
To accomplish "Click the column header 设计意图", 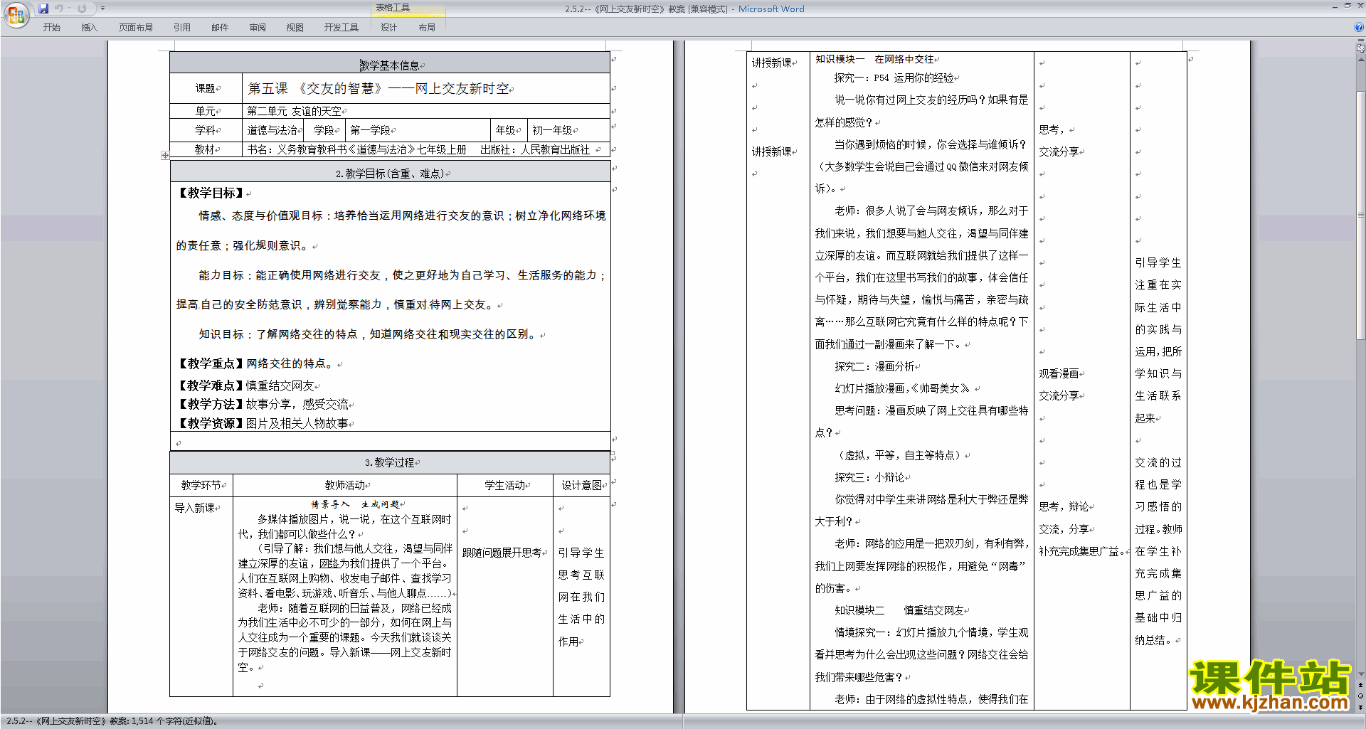I will click(582, 485).
